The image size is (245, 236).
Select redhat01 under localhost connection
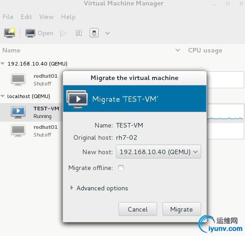pos(31,131)
